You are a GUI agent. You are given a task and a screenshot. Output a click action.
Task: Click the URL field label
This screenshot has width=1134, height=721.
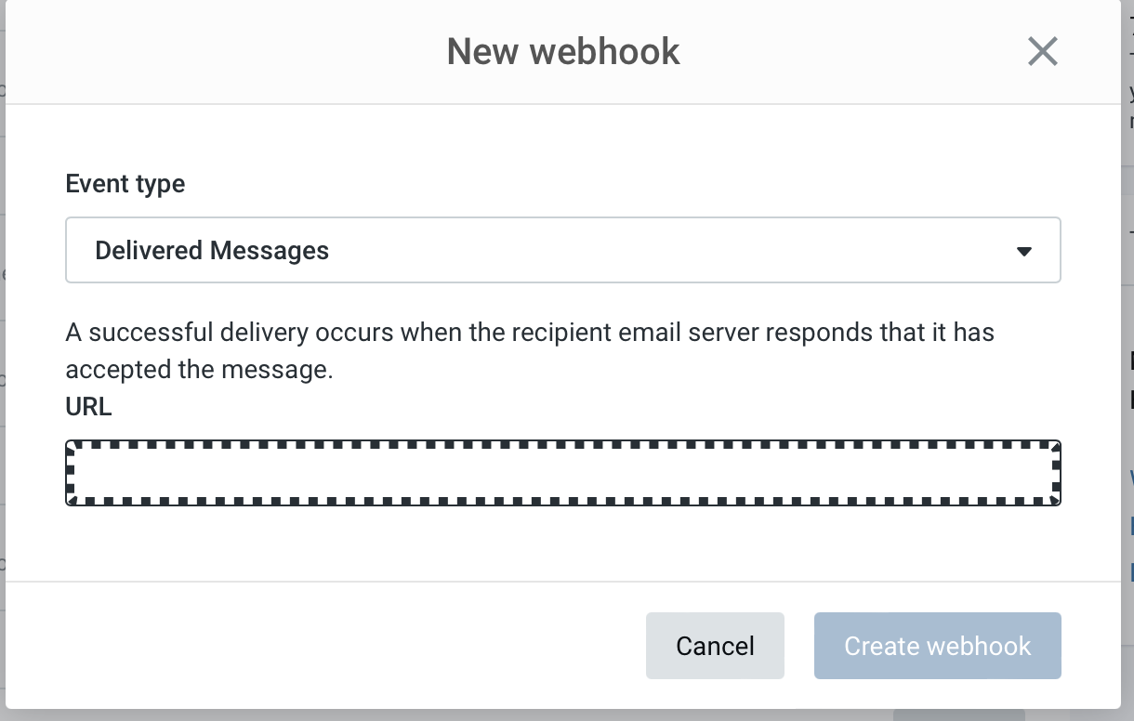coord(88,407)
